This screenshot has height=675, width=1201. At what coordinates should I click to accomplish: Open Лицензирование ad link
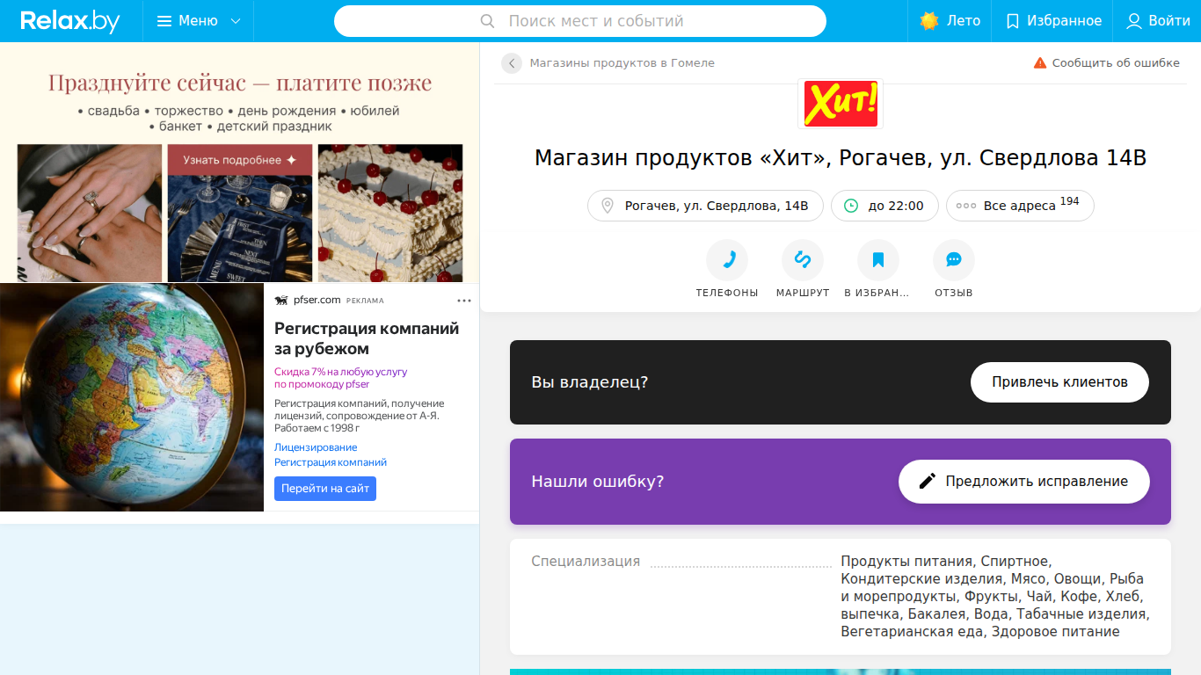pyautogui.click(x=316, y=447)
